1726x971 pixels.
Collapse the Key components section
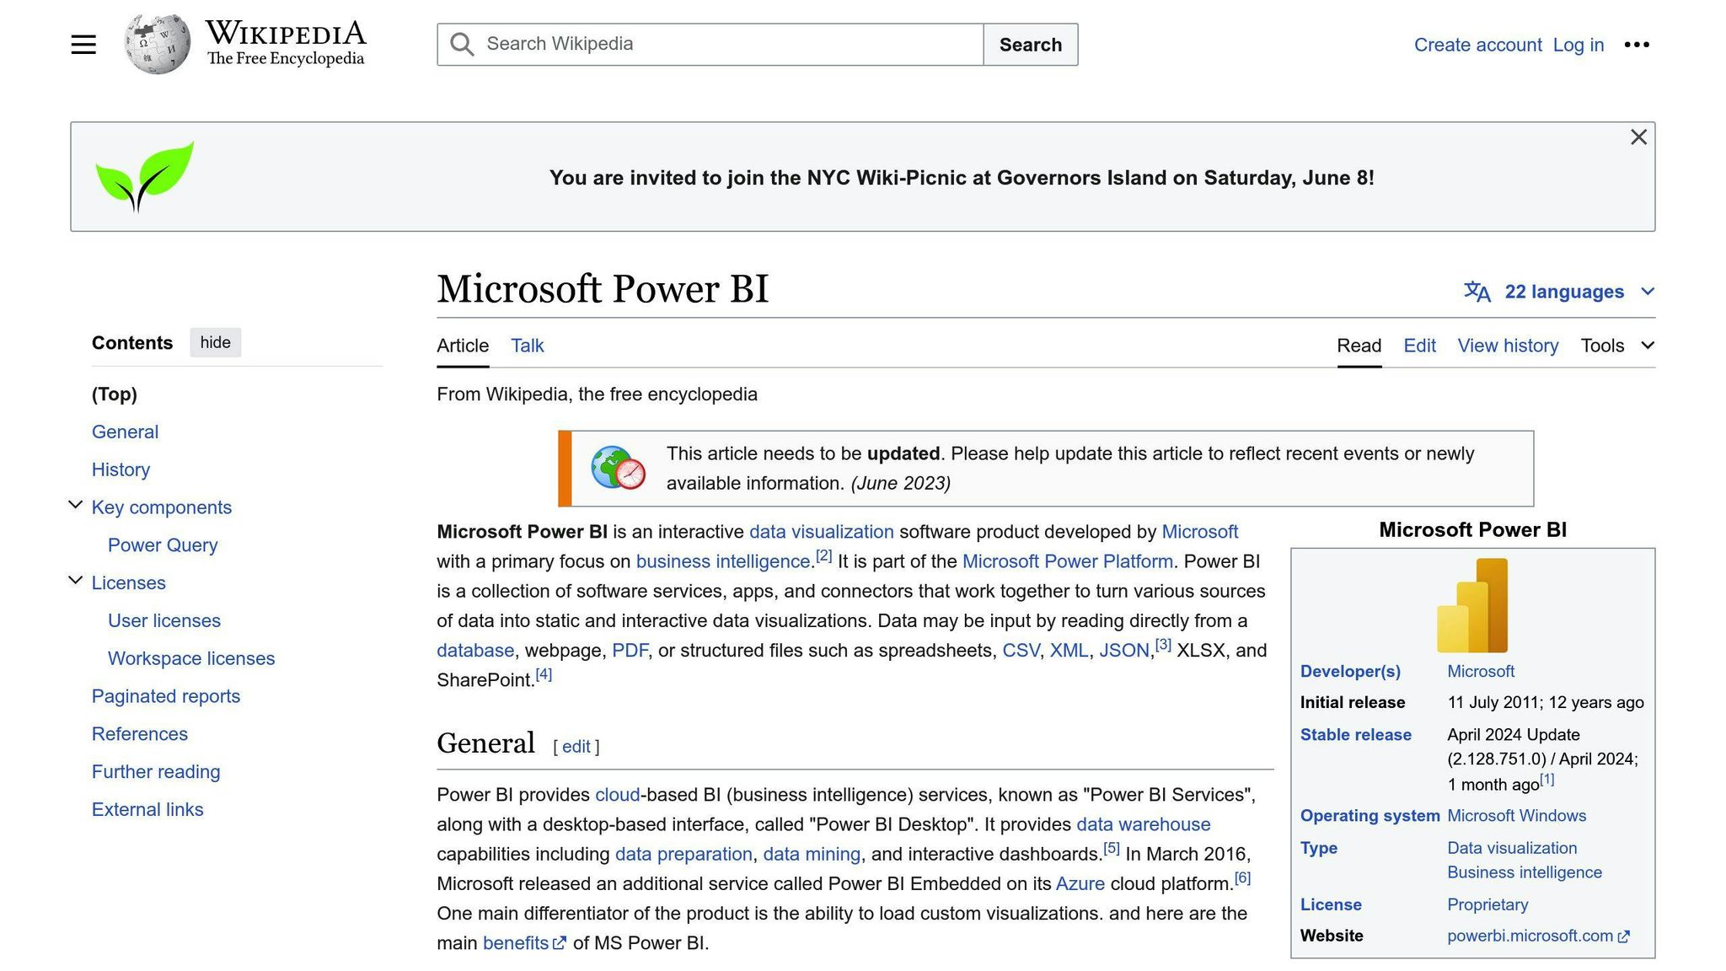(75, 504)
